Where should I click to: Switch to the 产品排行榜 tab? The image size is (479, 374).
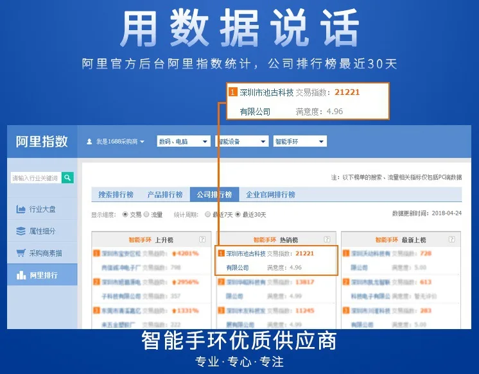[x=165, y=194]
